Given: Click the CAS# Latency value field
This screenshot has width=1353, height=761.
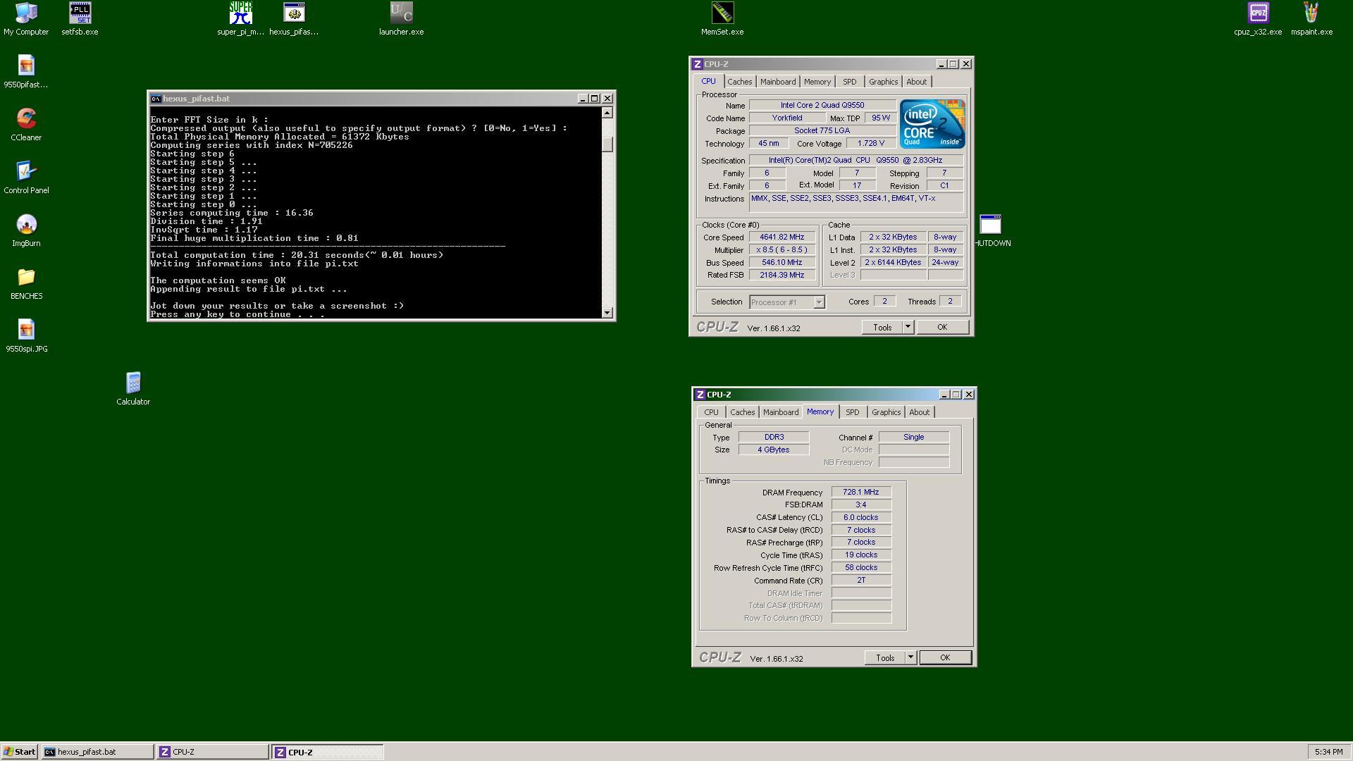Looking at the screenshot, I should coord(861,517).
